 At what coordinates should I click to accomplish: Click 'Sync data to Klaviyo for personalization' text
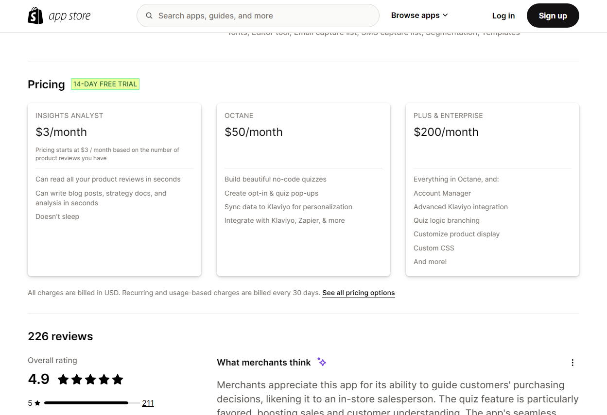tap(288, 207)
